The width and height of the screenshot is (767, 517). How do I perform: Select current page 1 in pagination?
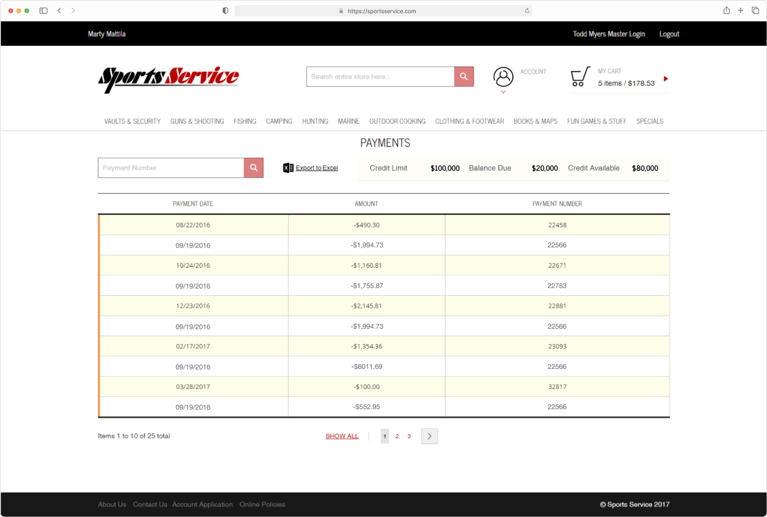(385, 436)
